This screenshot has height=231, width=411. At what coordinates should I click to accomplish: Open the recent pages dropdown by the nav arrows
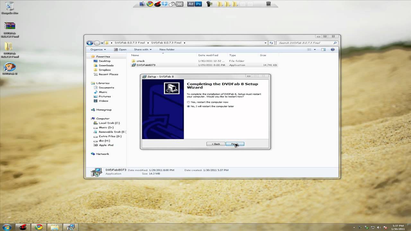point(102,43)
